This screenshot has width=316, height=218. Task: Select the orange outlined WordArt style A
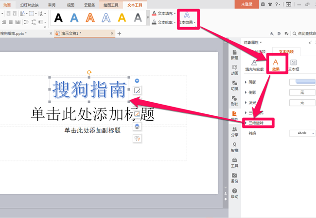[x=90, y=17]
